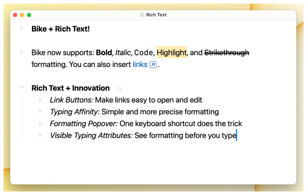Click the monospaced word "Code"
Screen dimensions: 307x195
[x=143, y=53]
